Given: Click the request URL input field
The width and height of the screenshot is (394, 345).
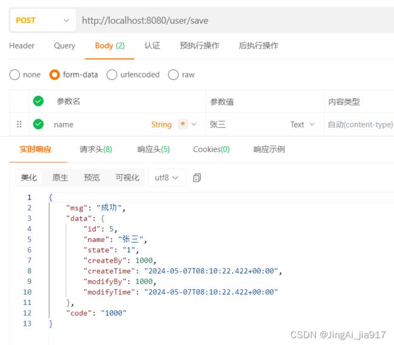Looking at the screenshot, I should pyautogui.click(x=236, y=21).
